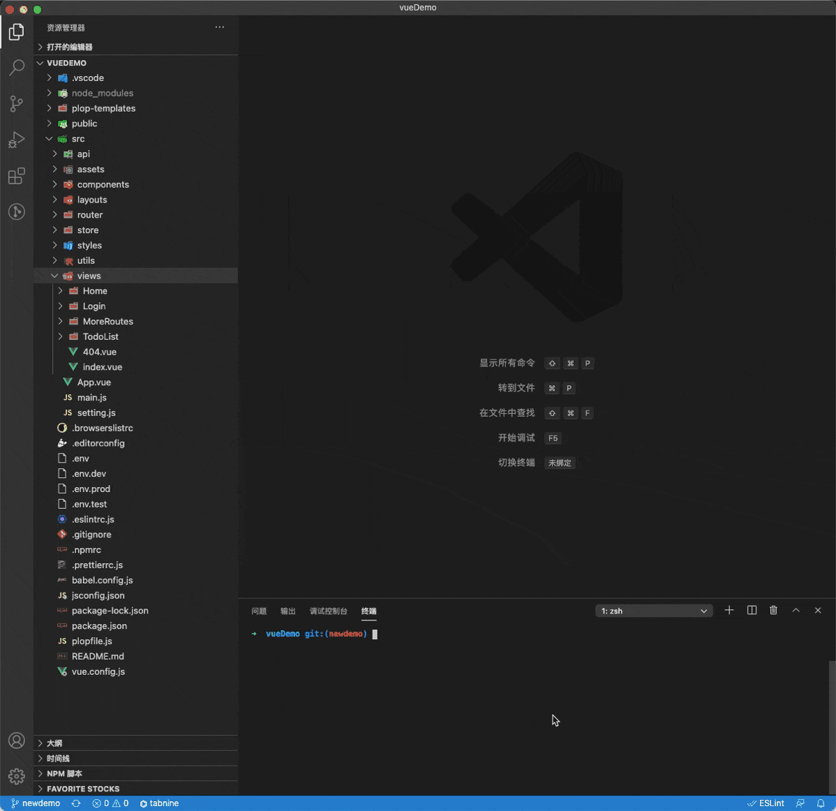Open the main.js file
This screenshot has height=811, width=836.
pyautogui.click(x=136, y=397)
